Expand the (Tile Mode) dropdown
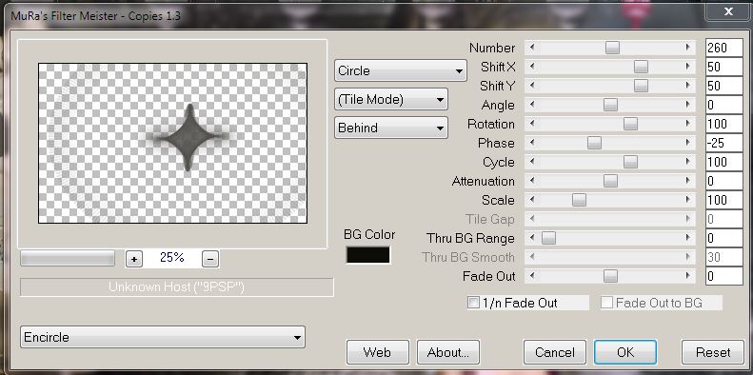The width and height of the screenshot is (753, 375). 391,99
